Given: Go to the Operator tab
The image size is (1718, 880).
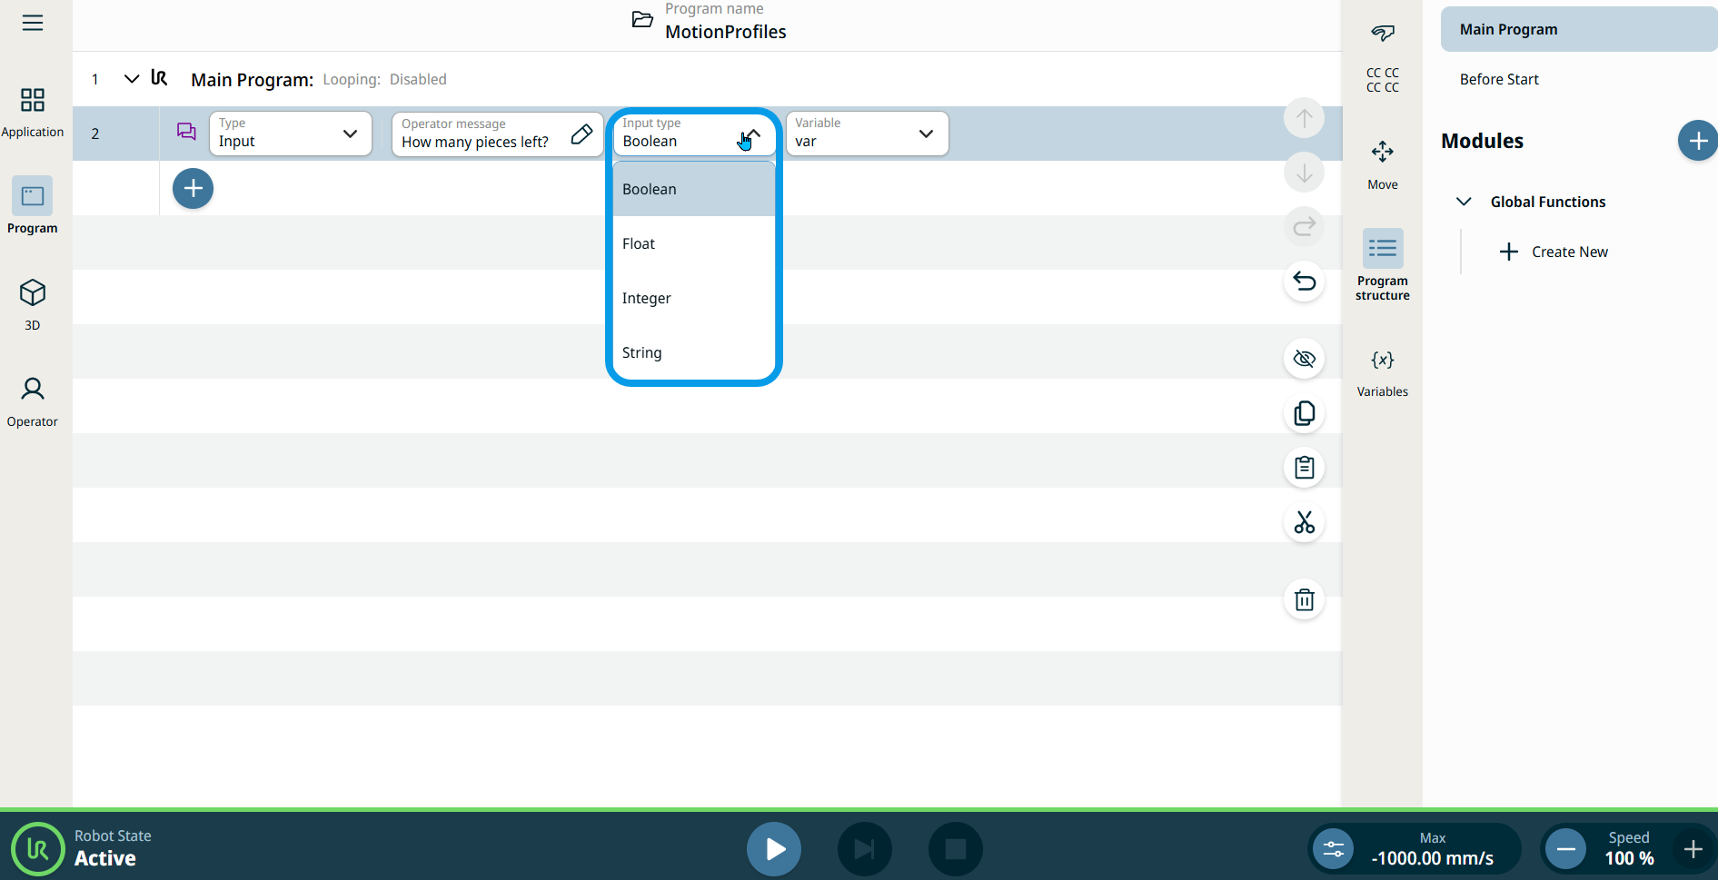Looking at the screenshot, I should [33, 400].
